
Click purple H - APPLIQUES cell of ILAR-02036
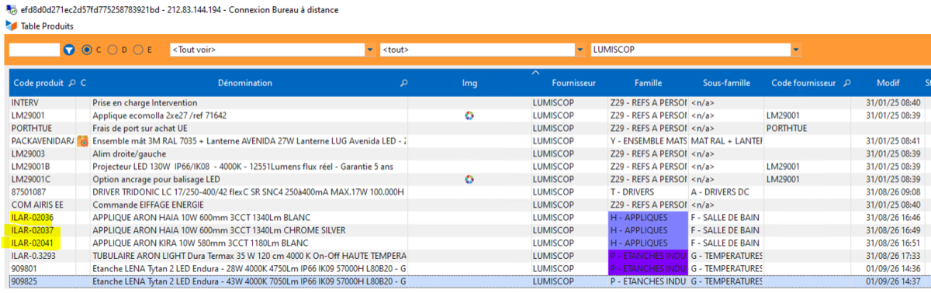647,218
